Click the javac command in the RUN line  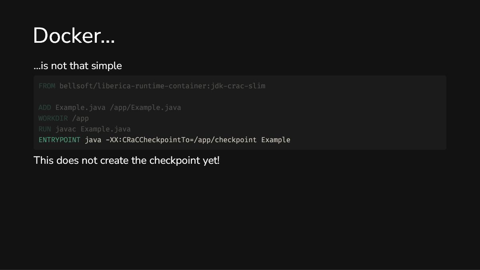pyautogui.click(x=66, y=129)
